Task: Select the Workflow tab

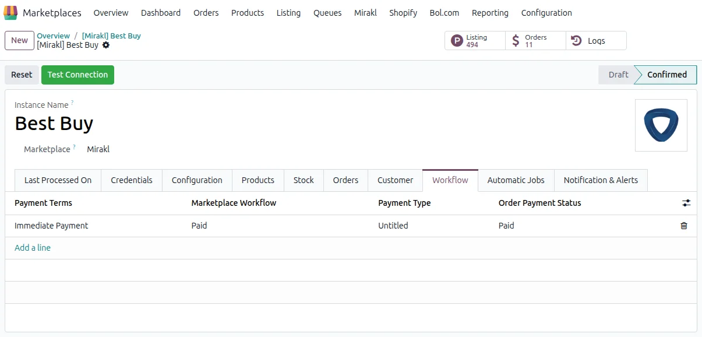Action: pyautogui.click(x=450, y=180)
